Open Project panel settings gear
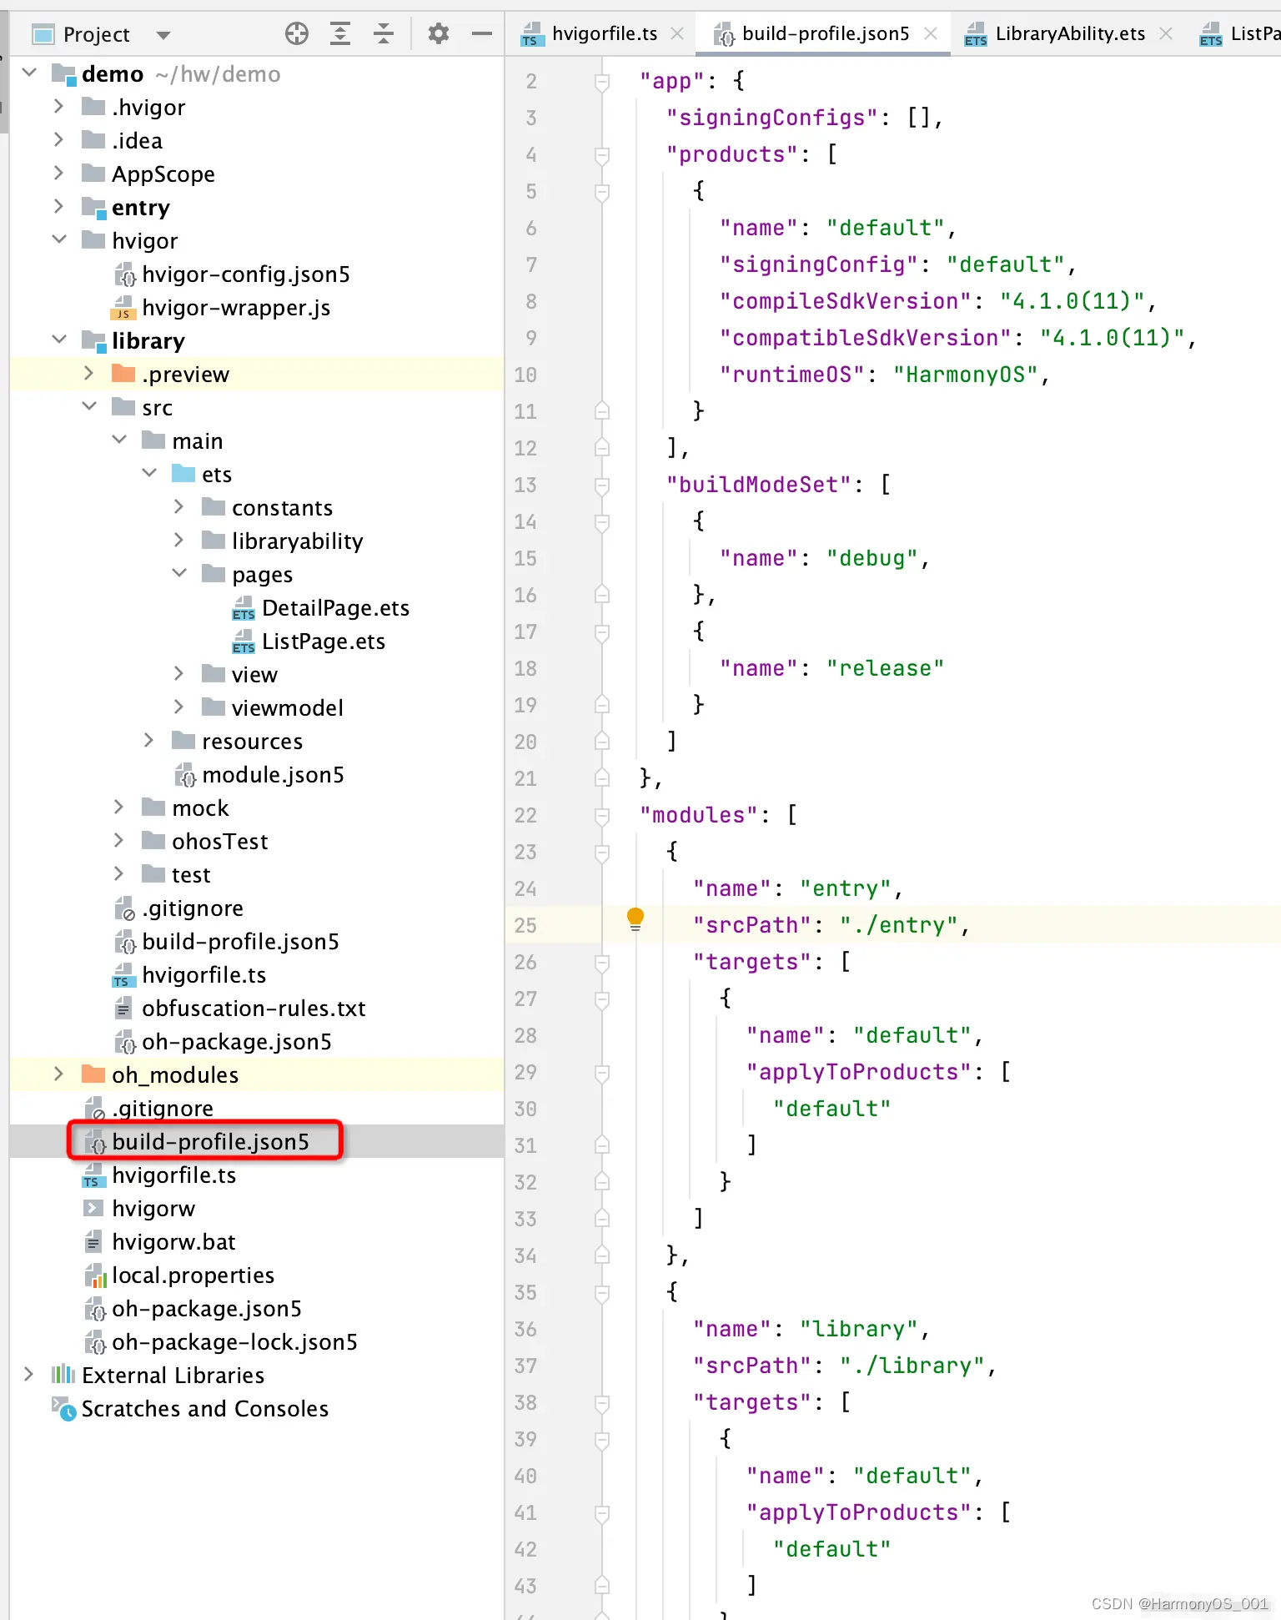This screenshot has width=1281, height=1620. pos(439,33)
